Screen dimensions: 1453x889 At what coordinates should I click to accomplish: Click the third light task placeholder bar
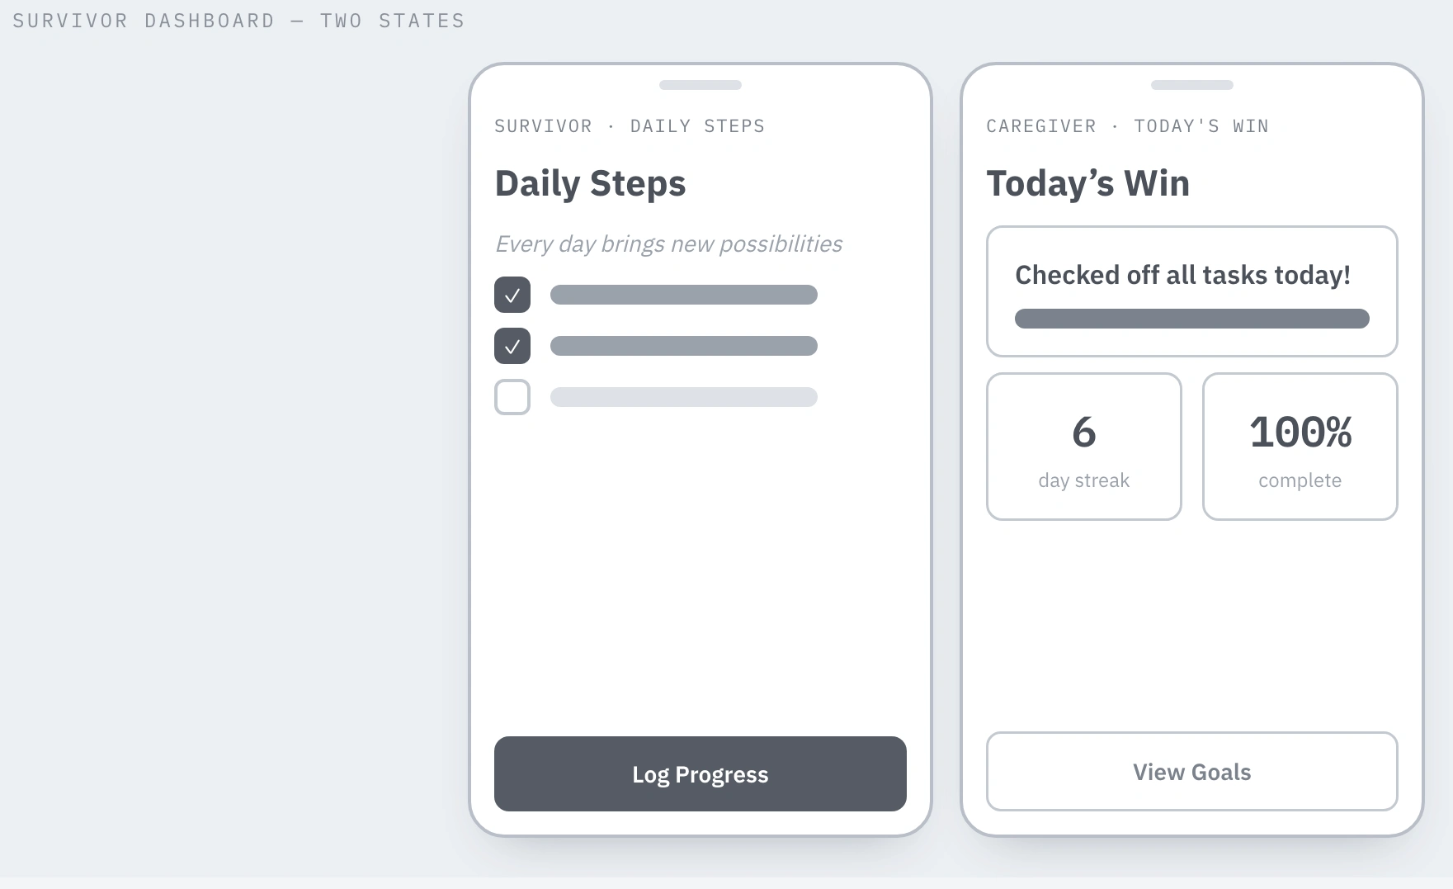[x=684, y=397]
